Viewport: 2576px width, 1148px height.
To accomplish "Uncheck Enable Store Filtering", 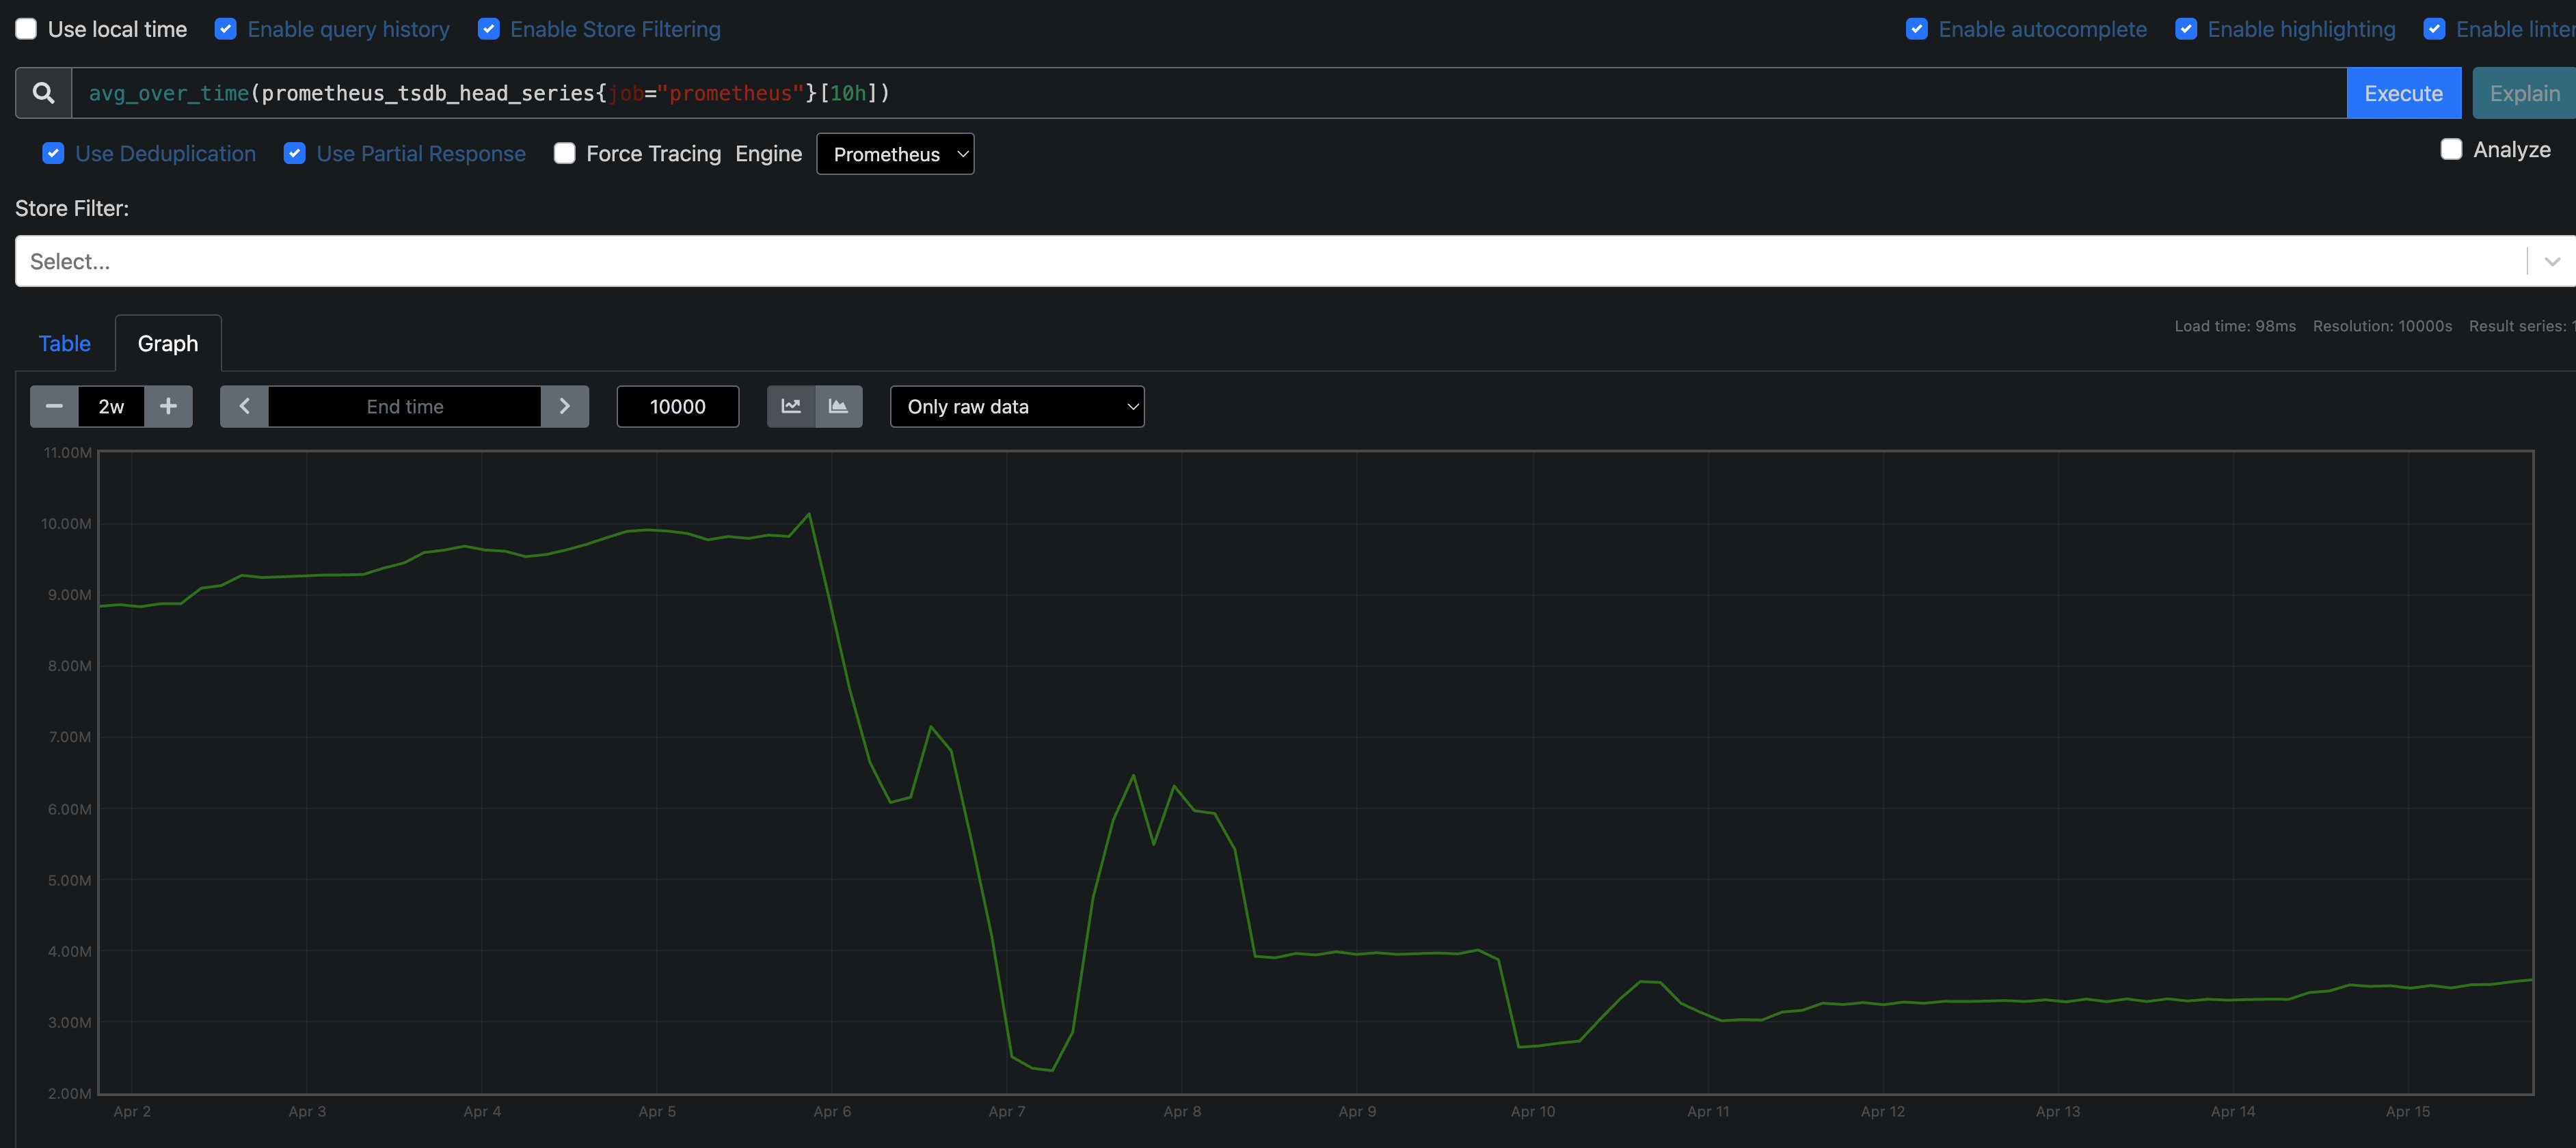I will tap(489, 29).
